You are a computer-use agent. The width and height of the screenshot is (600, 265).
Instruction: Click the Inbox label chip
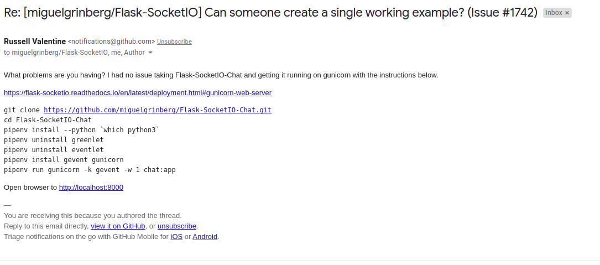click(x=554, y=13)
